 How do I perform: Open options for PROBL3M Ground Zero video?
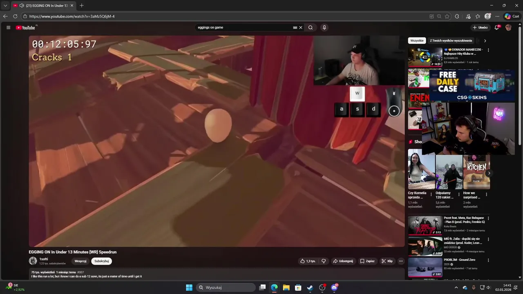coord(488,260)
